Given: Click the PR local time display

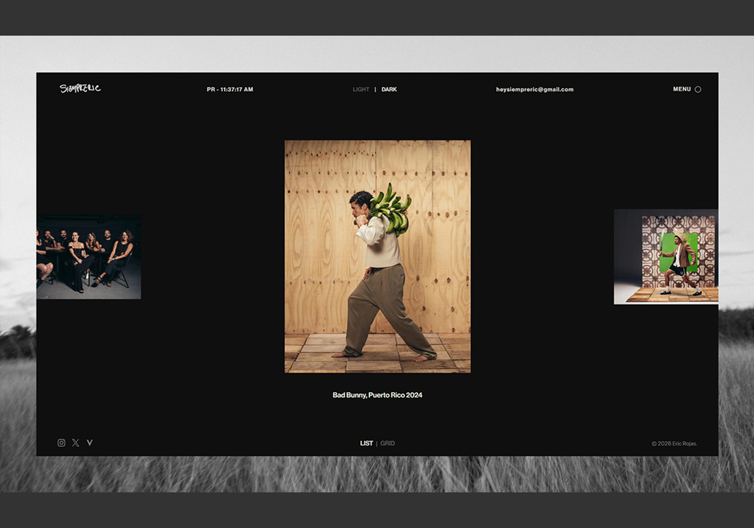Looking at the screenshot, I should tap(230, 89).
